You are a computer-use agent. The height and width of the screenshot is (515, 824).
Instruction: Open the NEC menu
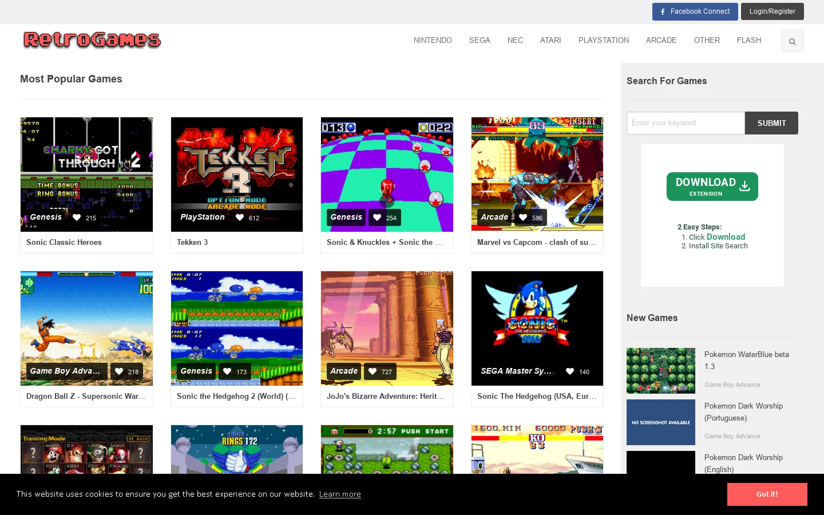pos(515,41)
